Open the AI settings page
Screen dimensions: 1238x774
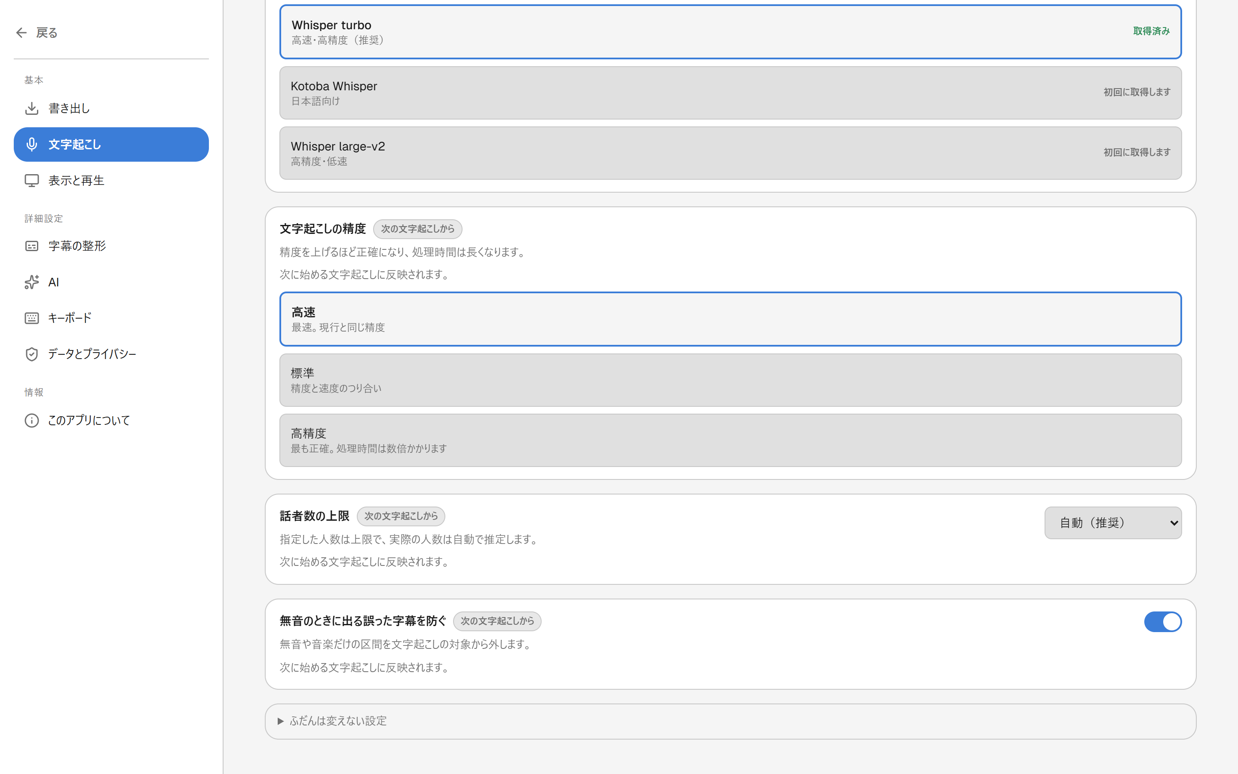click(111, 282)
